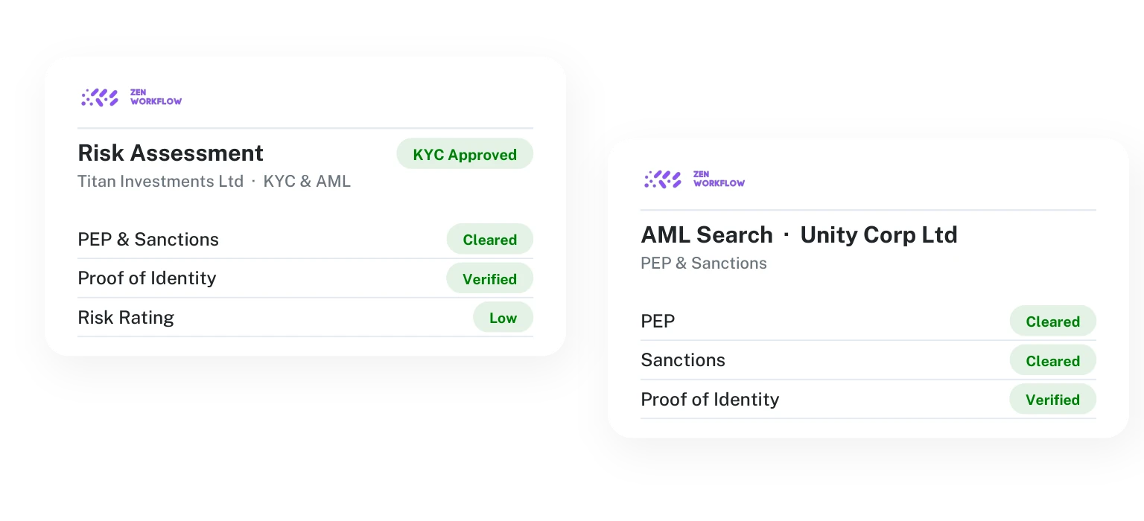This screenshot has width=1144, height=521.
Task: Open the AML Search Unity Corp Ltd title
Action: 799,234
